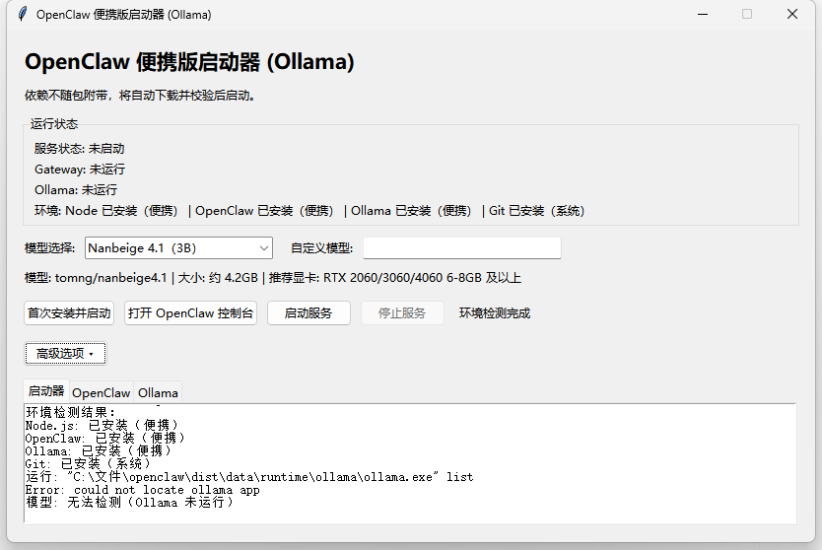Click the 首次安装并启动 button

pos(69,313)
